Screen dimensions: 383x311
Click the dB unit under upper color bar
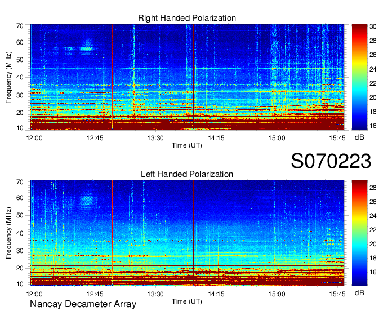(359, 137)
